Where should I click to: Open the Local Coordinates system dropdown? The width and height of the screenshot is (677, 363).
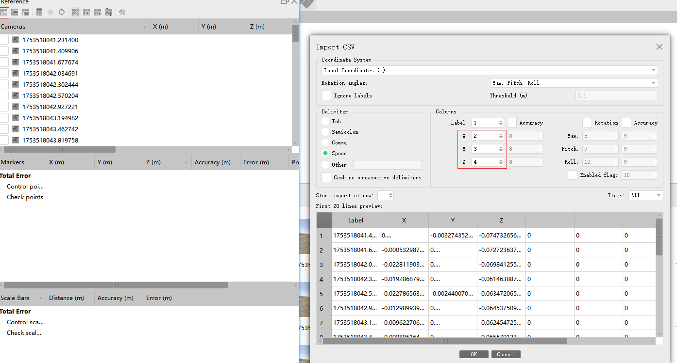(489, 70)
